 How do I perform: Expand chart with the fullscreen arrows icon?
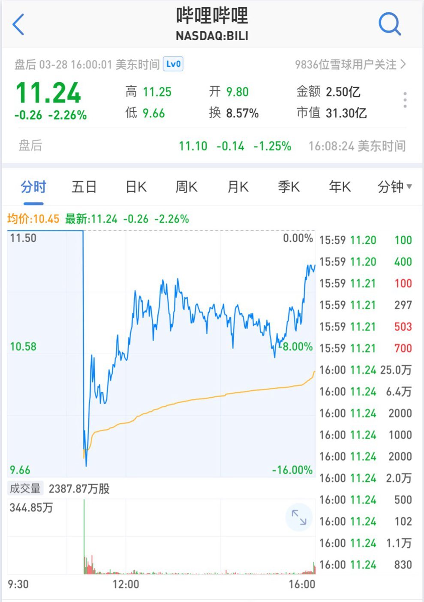(299, 517)
